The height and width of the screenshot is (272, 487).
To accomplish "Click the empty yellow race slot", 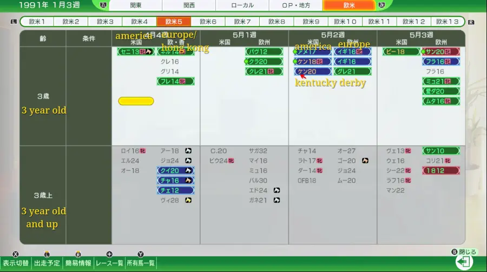I will click(x=136, y=101).
